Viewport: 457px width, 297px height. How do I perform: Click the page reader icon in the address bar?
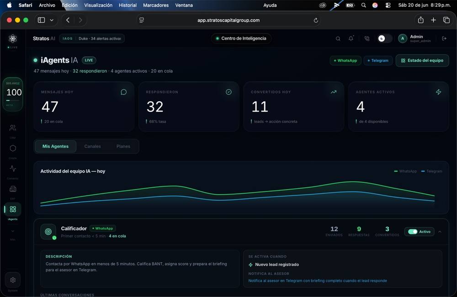click(x=142, y=20)
